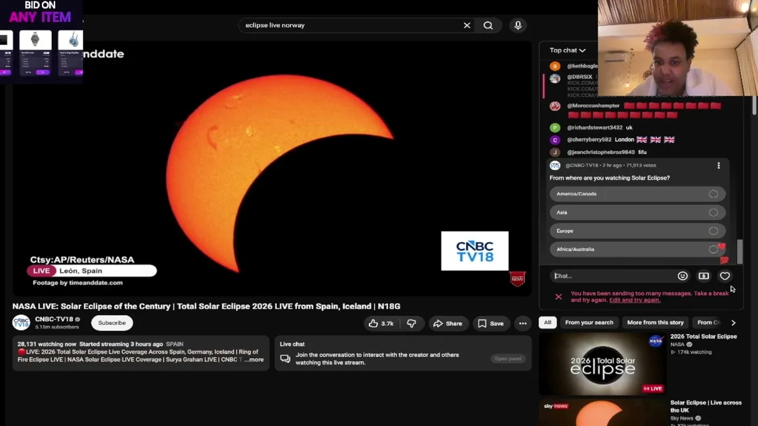Open poll options three-dot menu

coord(718,166)
